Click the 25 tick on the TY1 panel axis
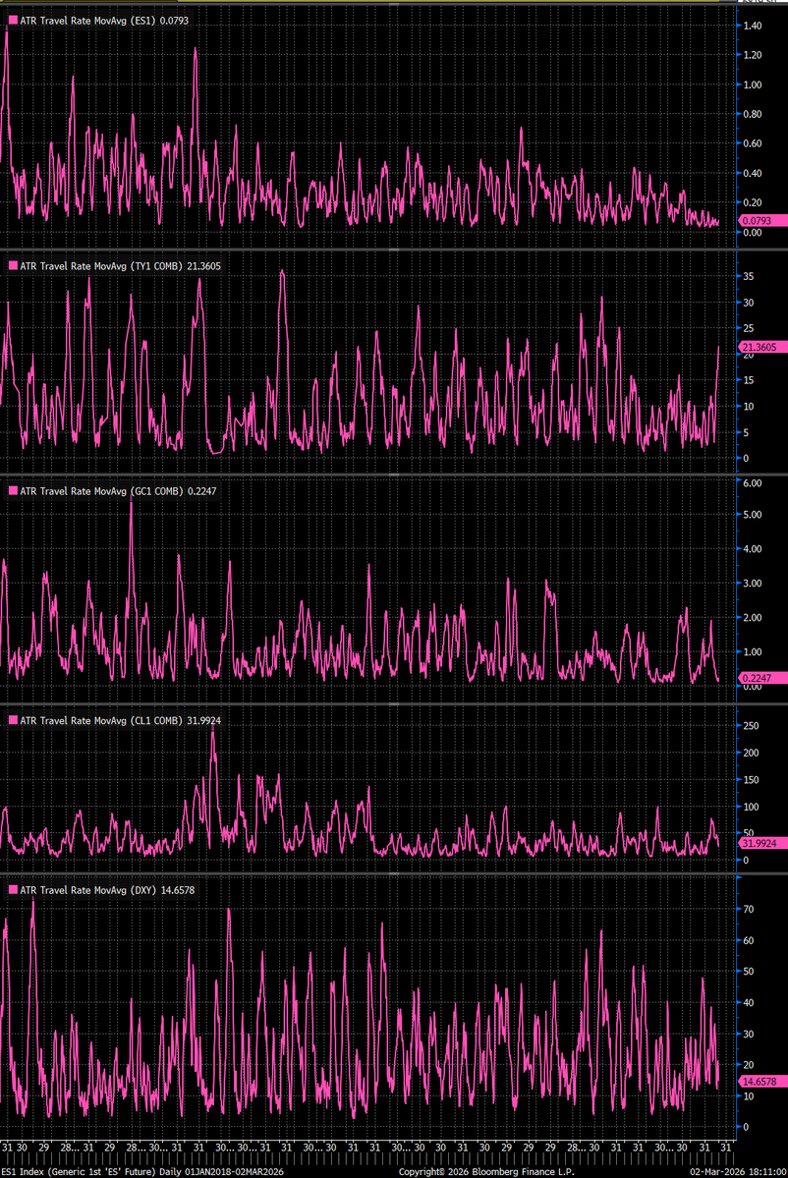Viewport: 788px width, 1178px height. click(x=748, y=328)
